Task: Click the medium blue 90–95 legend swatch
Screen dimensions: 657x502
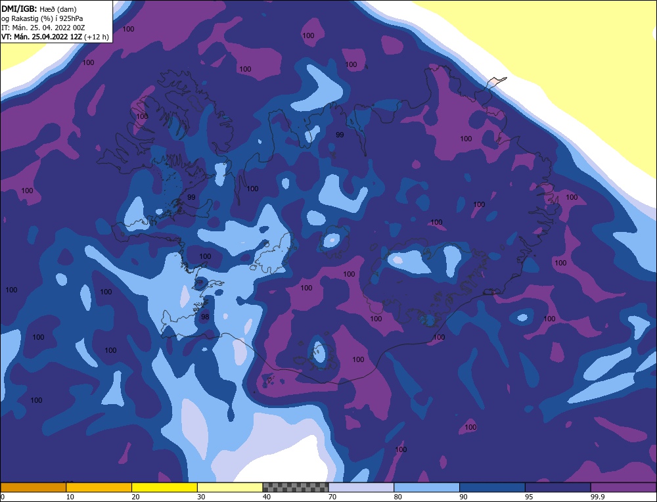Action: pos(492,487)
